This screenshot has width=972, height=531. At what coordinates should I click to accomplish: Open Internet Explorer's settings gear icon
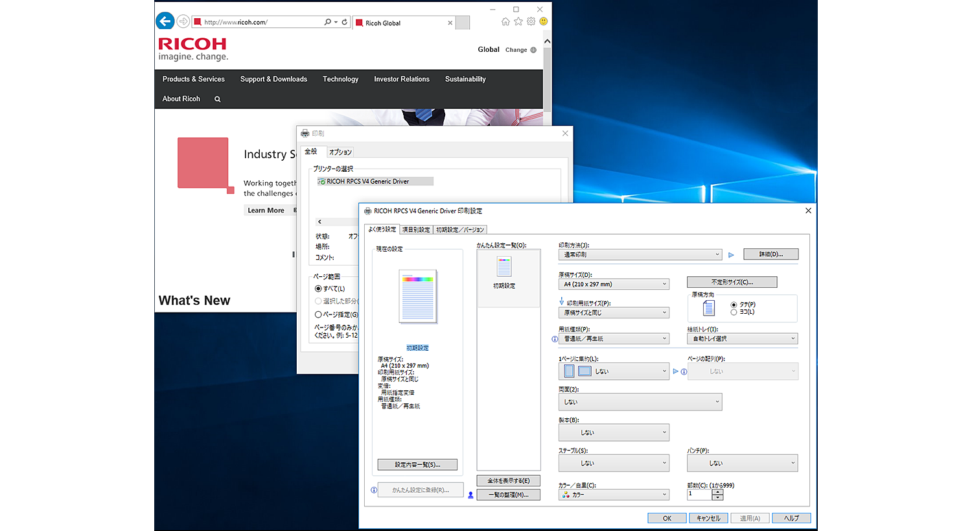531,21
